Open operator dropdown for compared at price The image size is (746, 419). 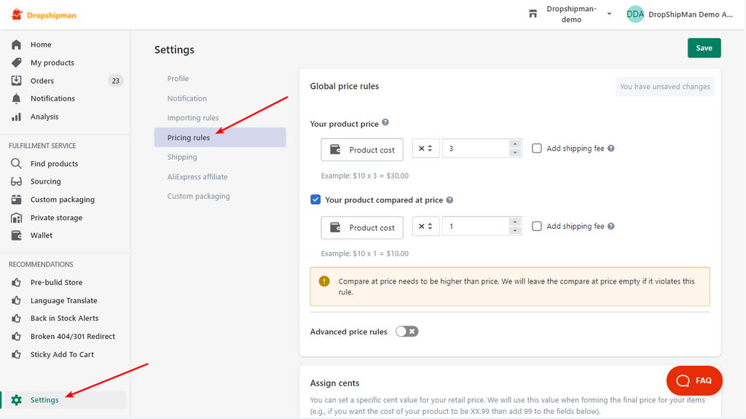coord(425,227)
